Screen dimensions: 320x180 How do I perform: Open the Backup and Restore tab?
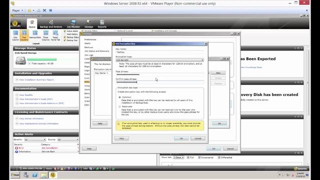tap(51, 24)
